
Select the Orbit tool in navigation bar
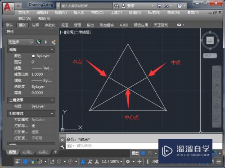coord(216,106)
